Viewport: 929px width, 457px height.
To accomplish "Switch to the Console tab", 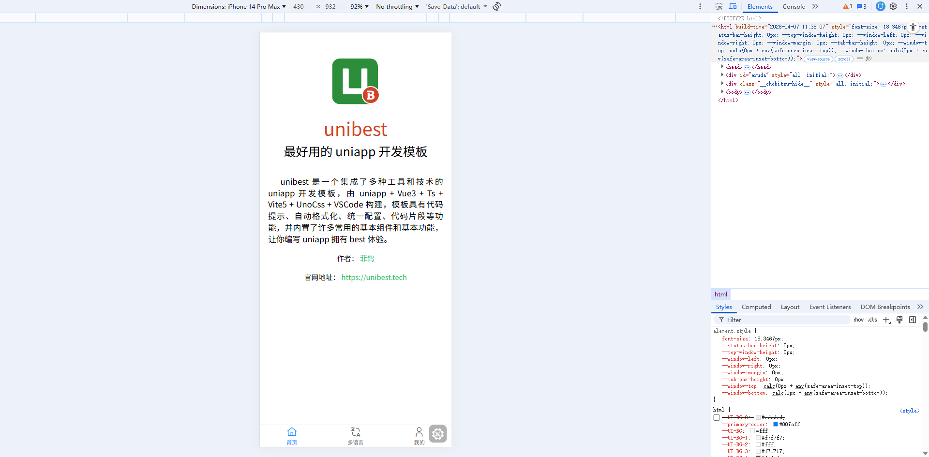I will coord(794,6).
